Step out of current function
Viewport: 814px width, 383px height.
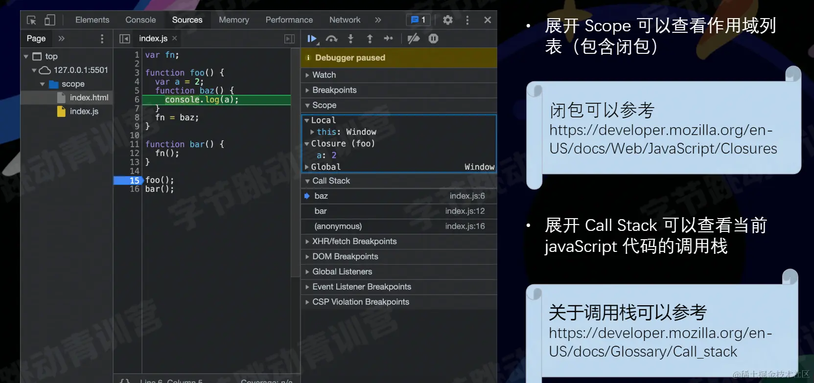pos(370,39)
